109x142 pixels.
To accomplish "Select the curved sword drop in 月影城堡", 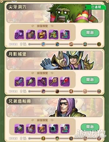I will [x=19, y=82].
